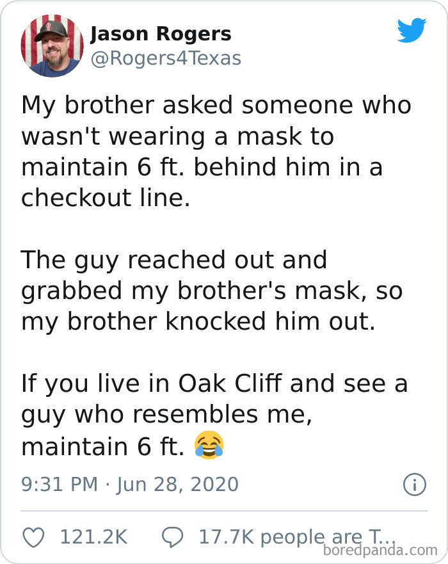Click the paragraph starting "The guy reached out"
448x564 pixels.
(211, 291)
